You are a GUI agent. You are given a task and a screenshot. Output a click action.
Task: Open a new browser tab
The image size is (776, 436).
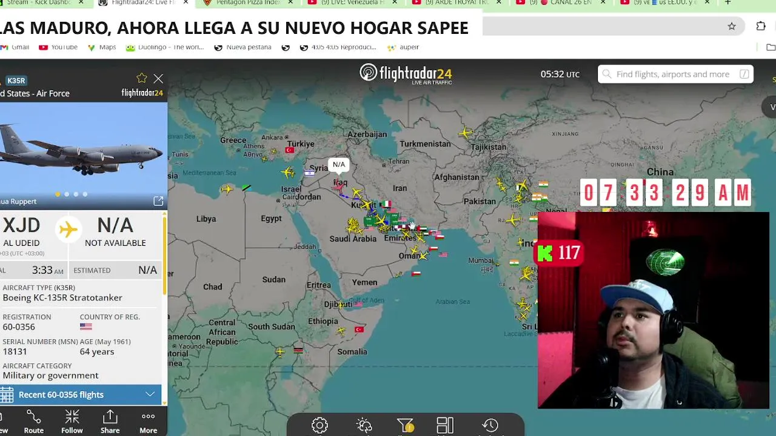click(x=727, y=2)
